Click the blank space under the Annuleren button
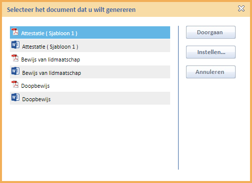 click(211, 124)
